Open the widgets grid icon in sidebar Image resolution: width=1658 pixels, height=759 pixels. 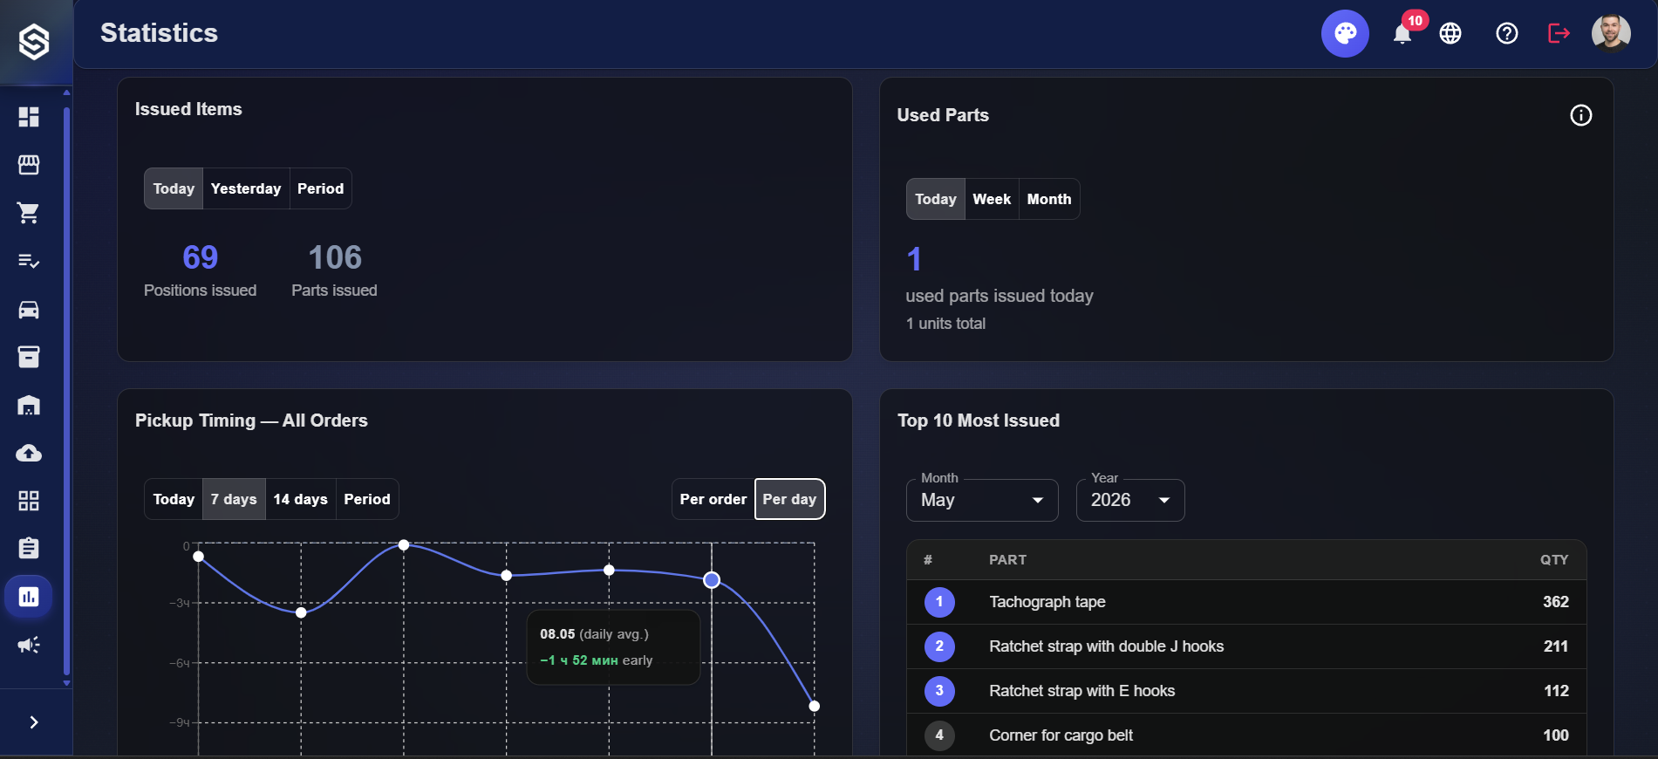tap(29, 501)
